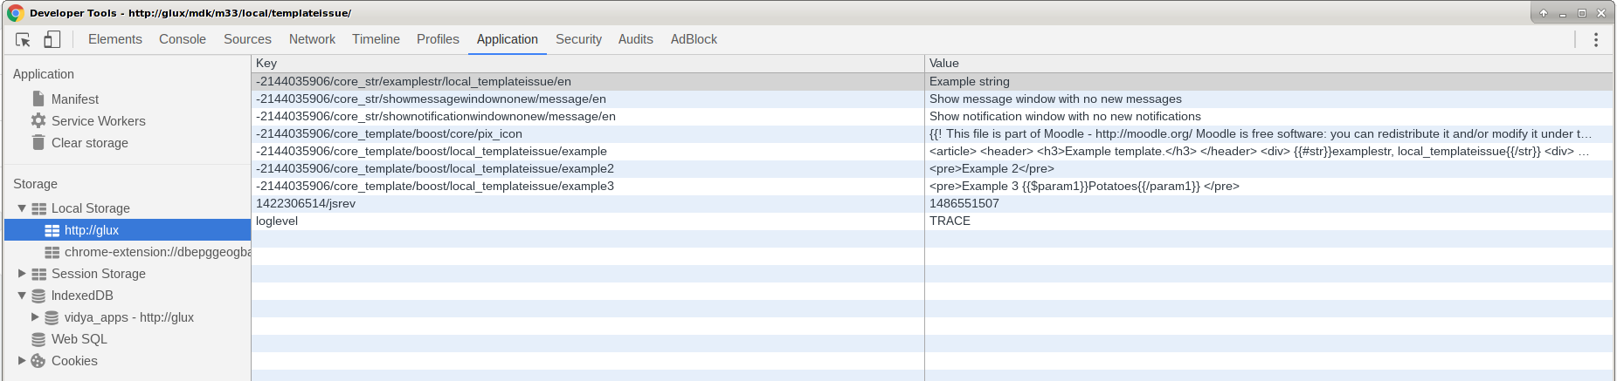
Task: Select the loglevel key
Action: click(x=588, y=221)
